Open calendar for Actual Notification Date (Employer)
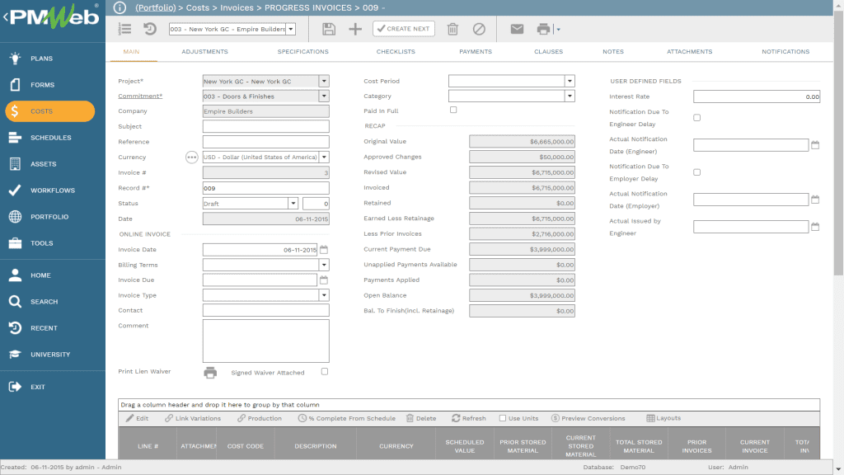The width and height of the screenshot is (844, 475). point(815,200)
